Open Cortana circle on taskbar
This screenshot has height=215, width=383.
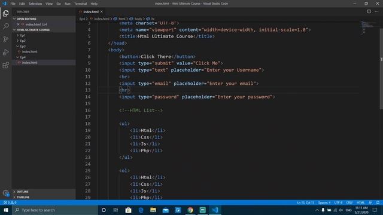click(x=104, y=210)
